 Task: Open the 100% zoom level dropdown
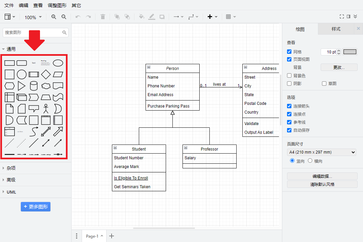coord(33,17)
